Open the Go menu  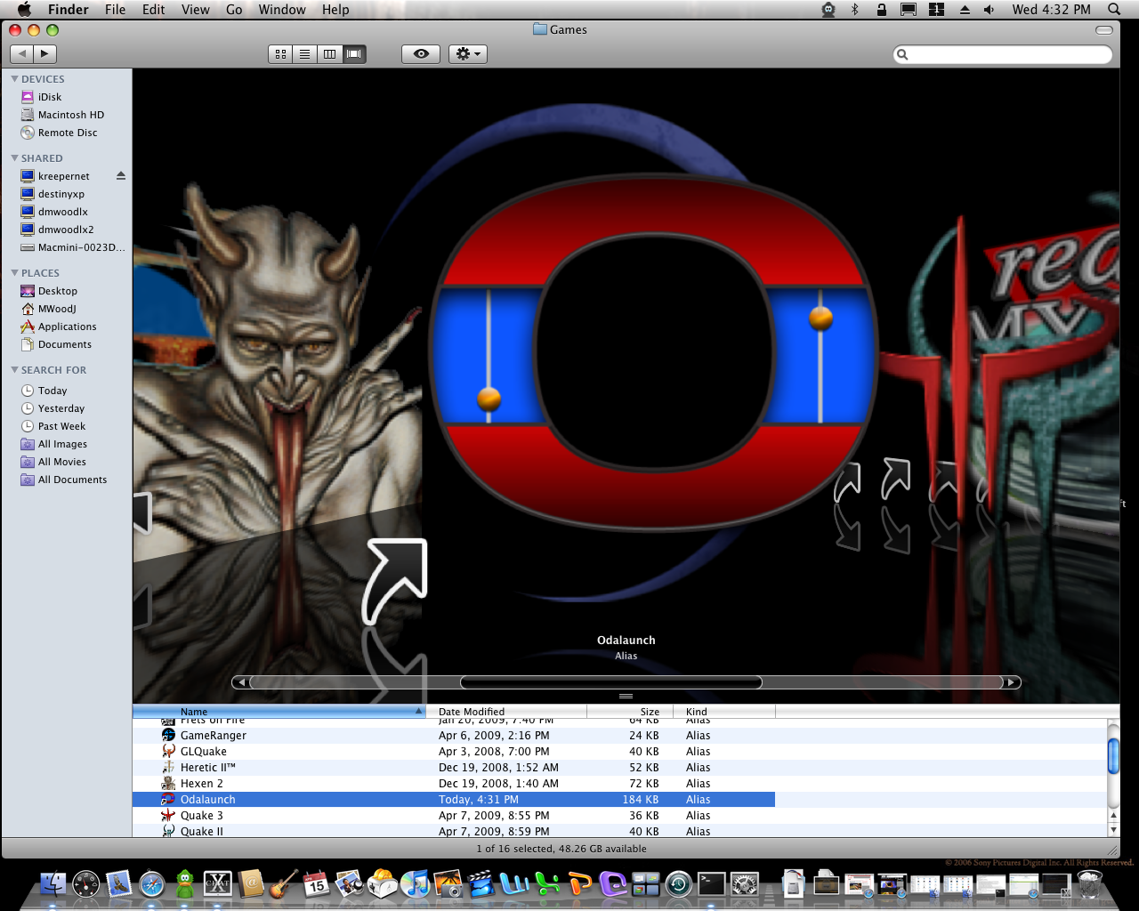[x=234, y=10]
